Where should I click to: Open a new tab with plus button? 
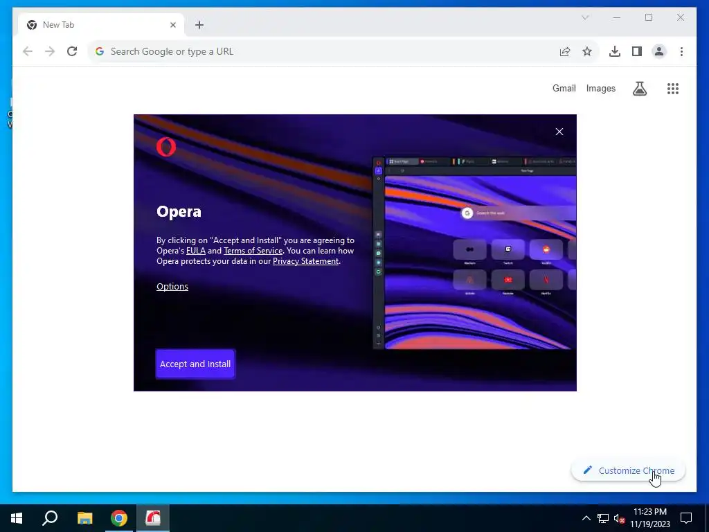pyautogui.click(x=199, y=25)
